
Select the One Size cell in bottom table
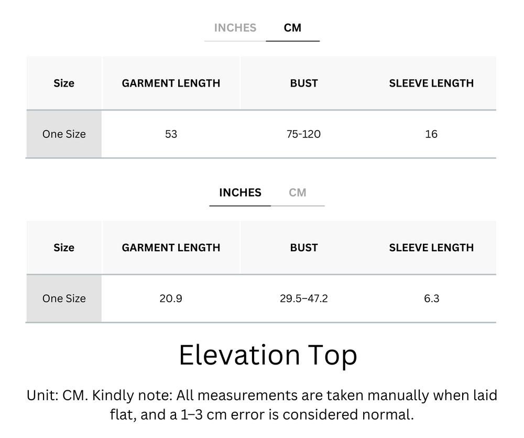(x=64, y=298)
